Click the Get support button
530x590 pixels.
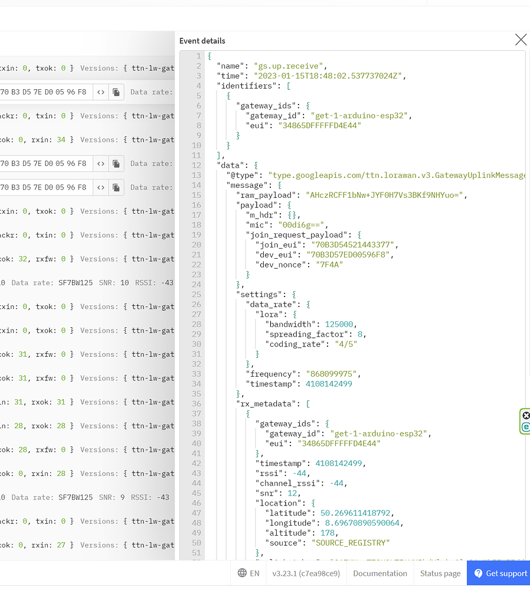click(498, 573)
